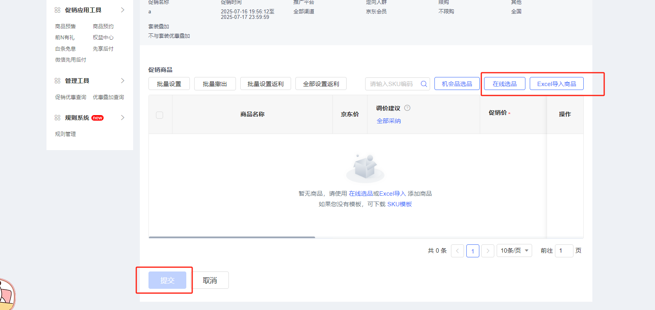Image resolution: width=655 pixels, height=310 pixels.
Task: Click the help icon next to 调价建议
Action: (x=407, y=108)
